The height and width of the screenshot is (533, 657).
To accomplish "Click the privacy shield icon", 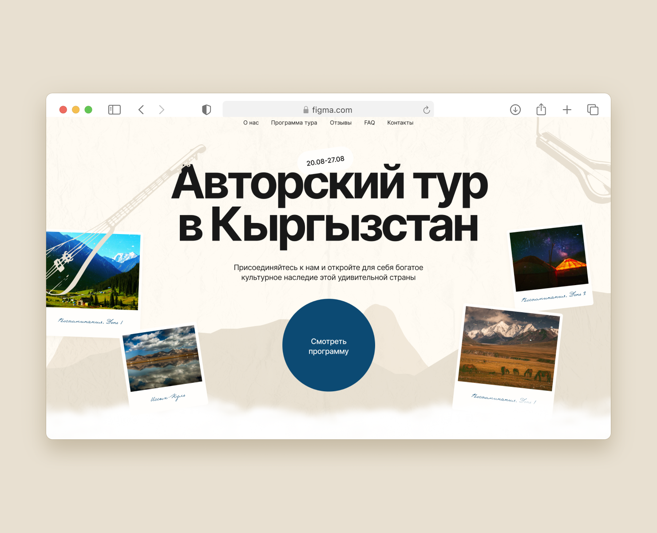I will pos(206,109).
